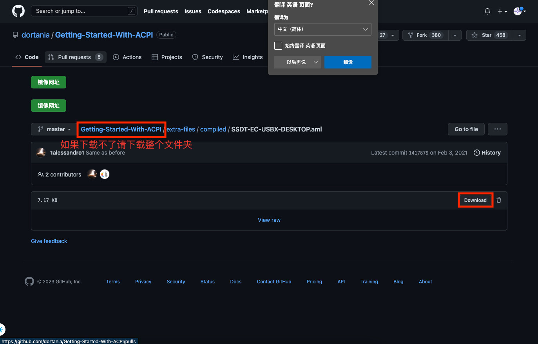Open the user avatar menu
This screenshot has height=344, width=538.
[520, 11]
